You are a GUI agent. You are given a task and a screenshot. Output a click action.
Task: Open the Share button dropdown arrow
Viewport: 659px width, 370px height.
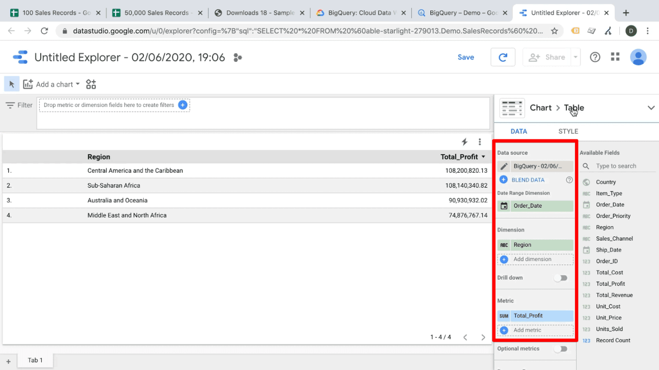click(575, 57)
